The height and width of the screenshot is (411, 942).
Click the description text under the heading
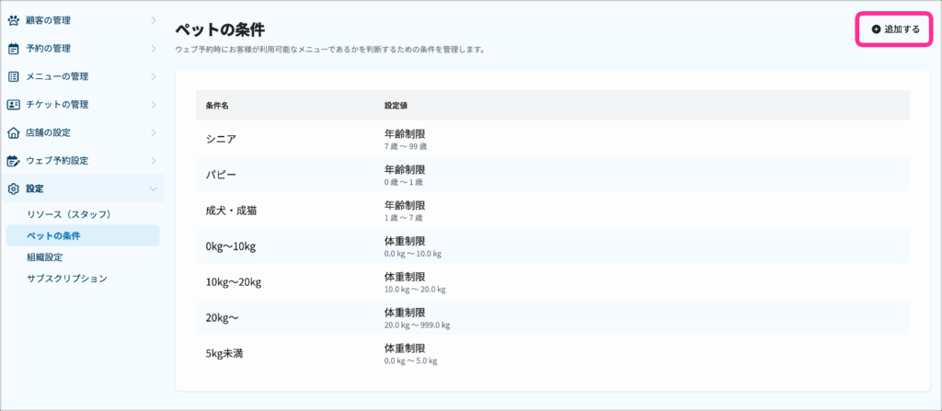click(330, 50)
